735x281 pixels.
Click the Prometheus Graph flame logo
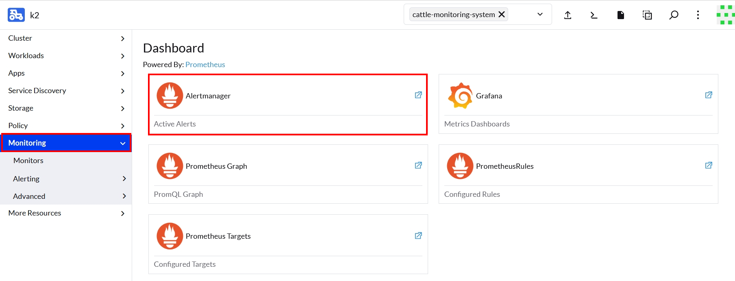coord(170,166)
